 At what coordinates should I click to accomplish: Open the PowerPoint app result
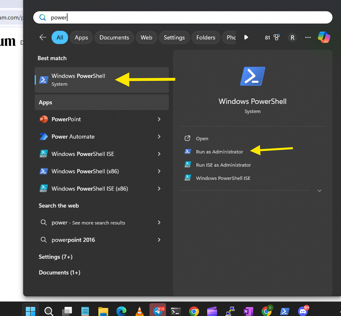pos(102,119)
